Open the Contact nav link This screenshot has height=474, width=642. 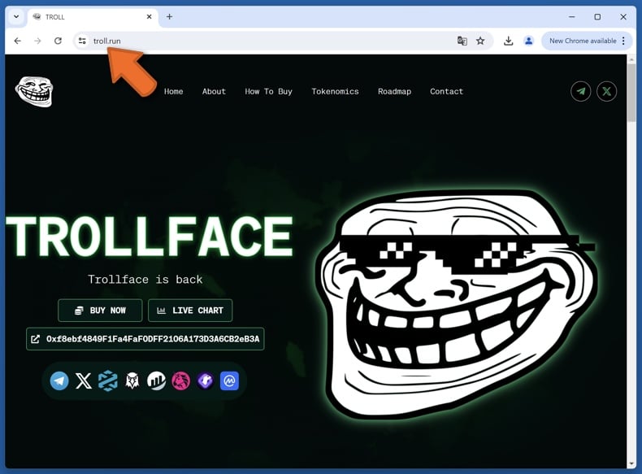[446, 91]
